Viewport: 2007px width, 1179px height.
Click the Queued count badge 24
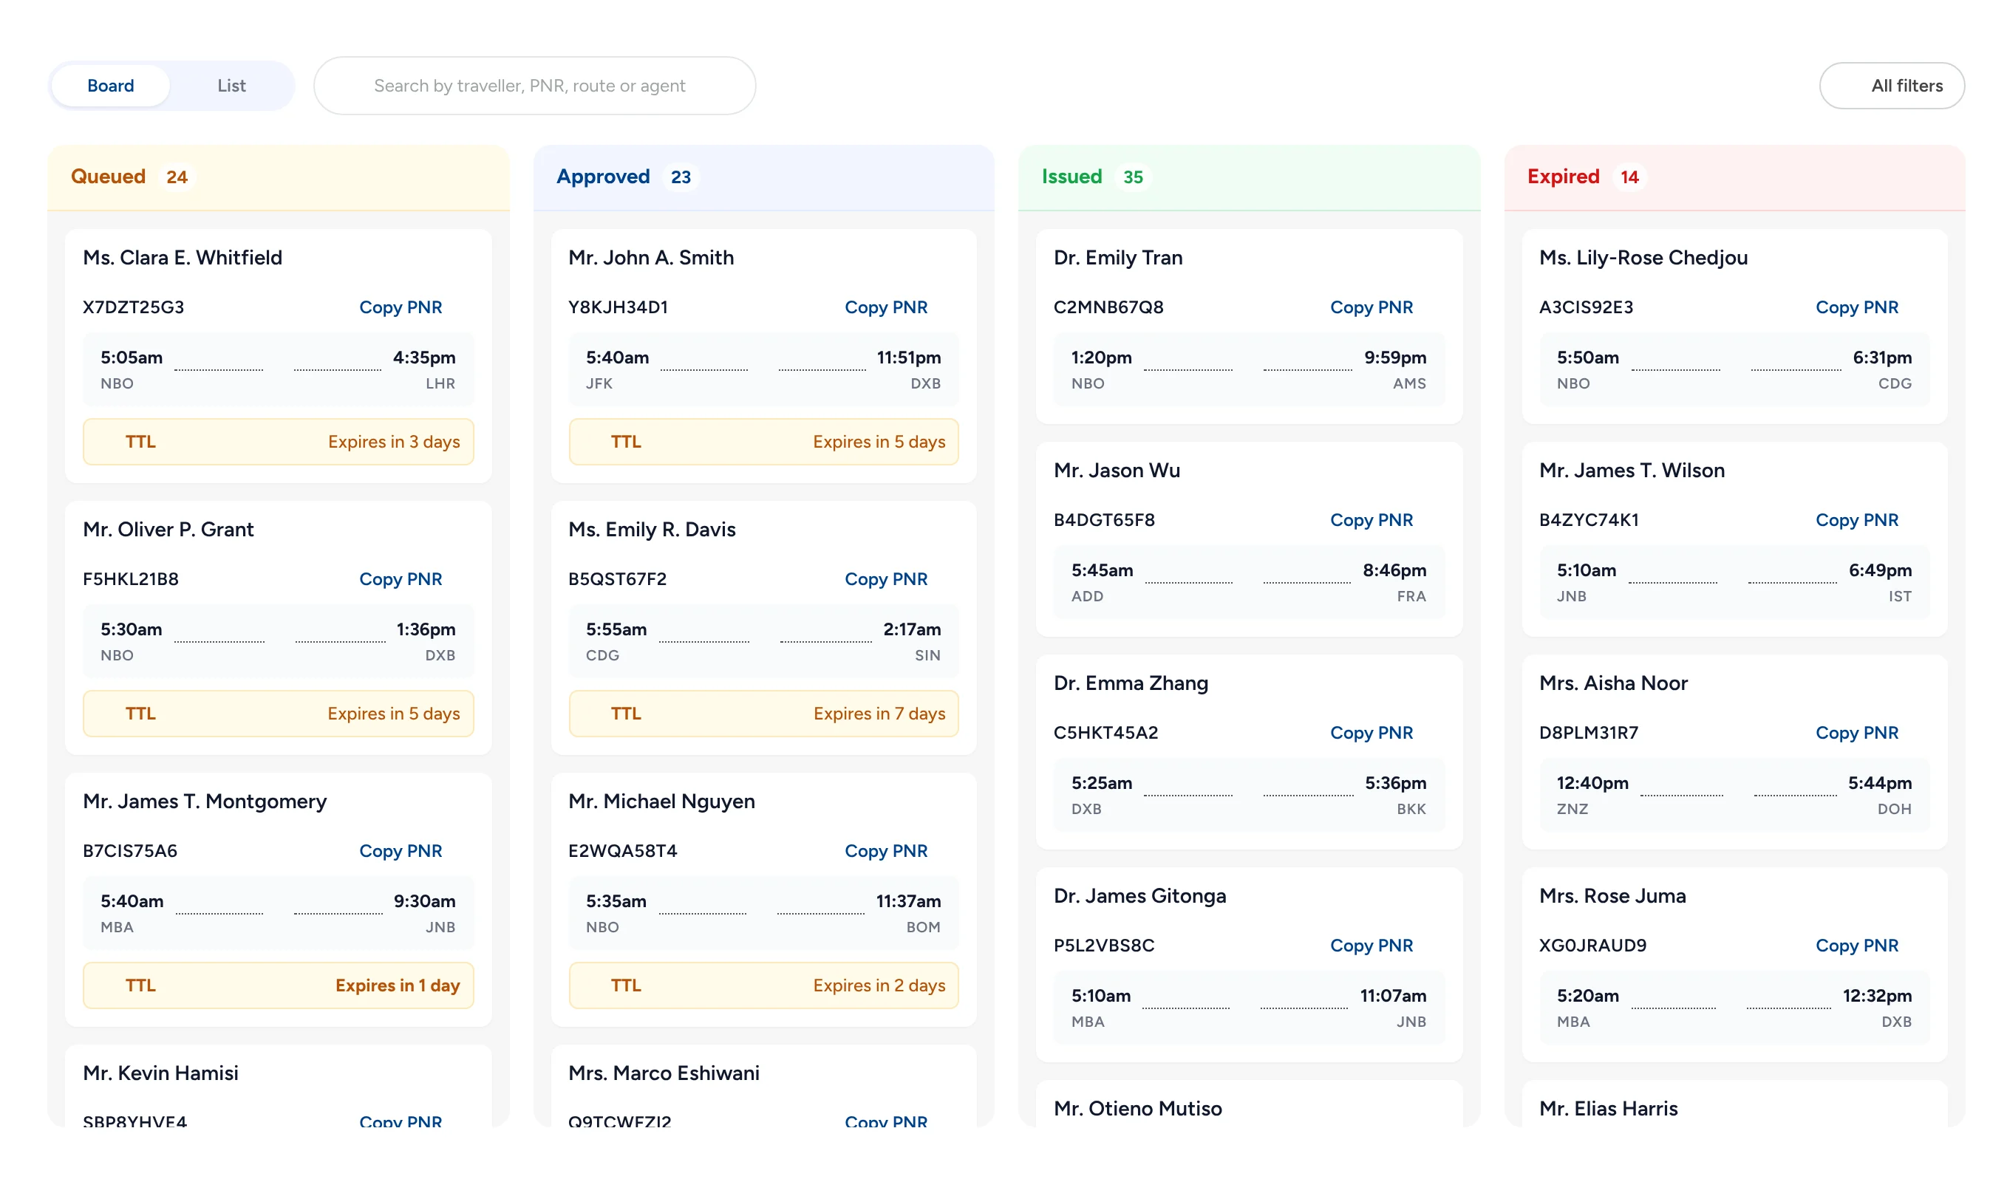click(177, 177)
